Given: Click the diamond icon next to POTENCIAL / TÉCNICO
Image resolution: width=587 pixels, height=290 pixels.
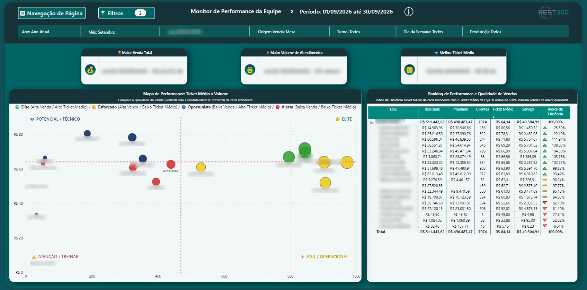Looking at the screenshot, I should (x=32, y=119).
